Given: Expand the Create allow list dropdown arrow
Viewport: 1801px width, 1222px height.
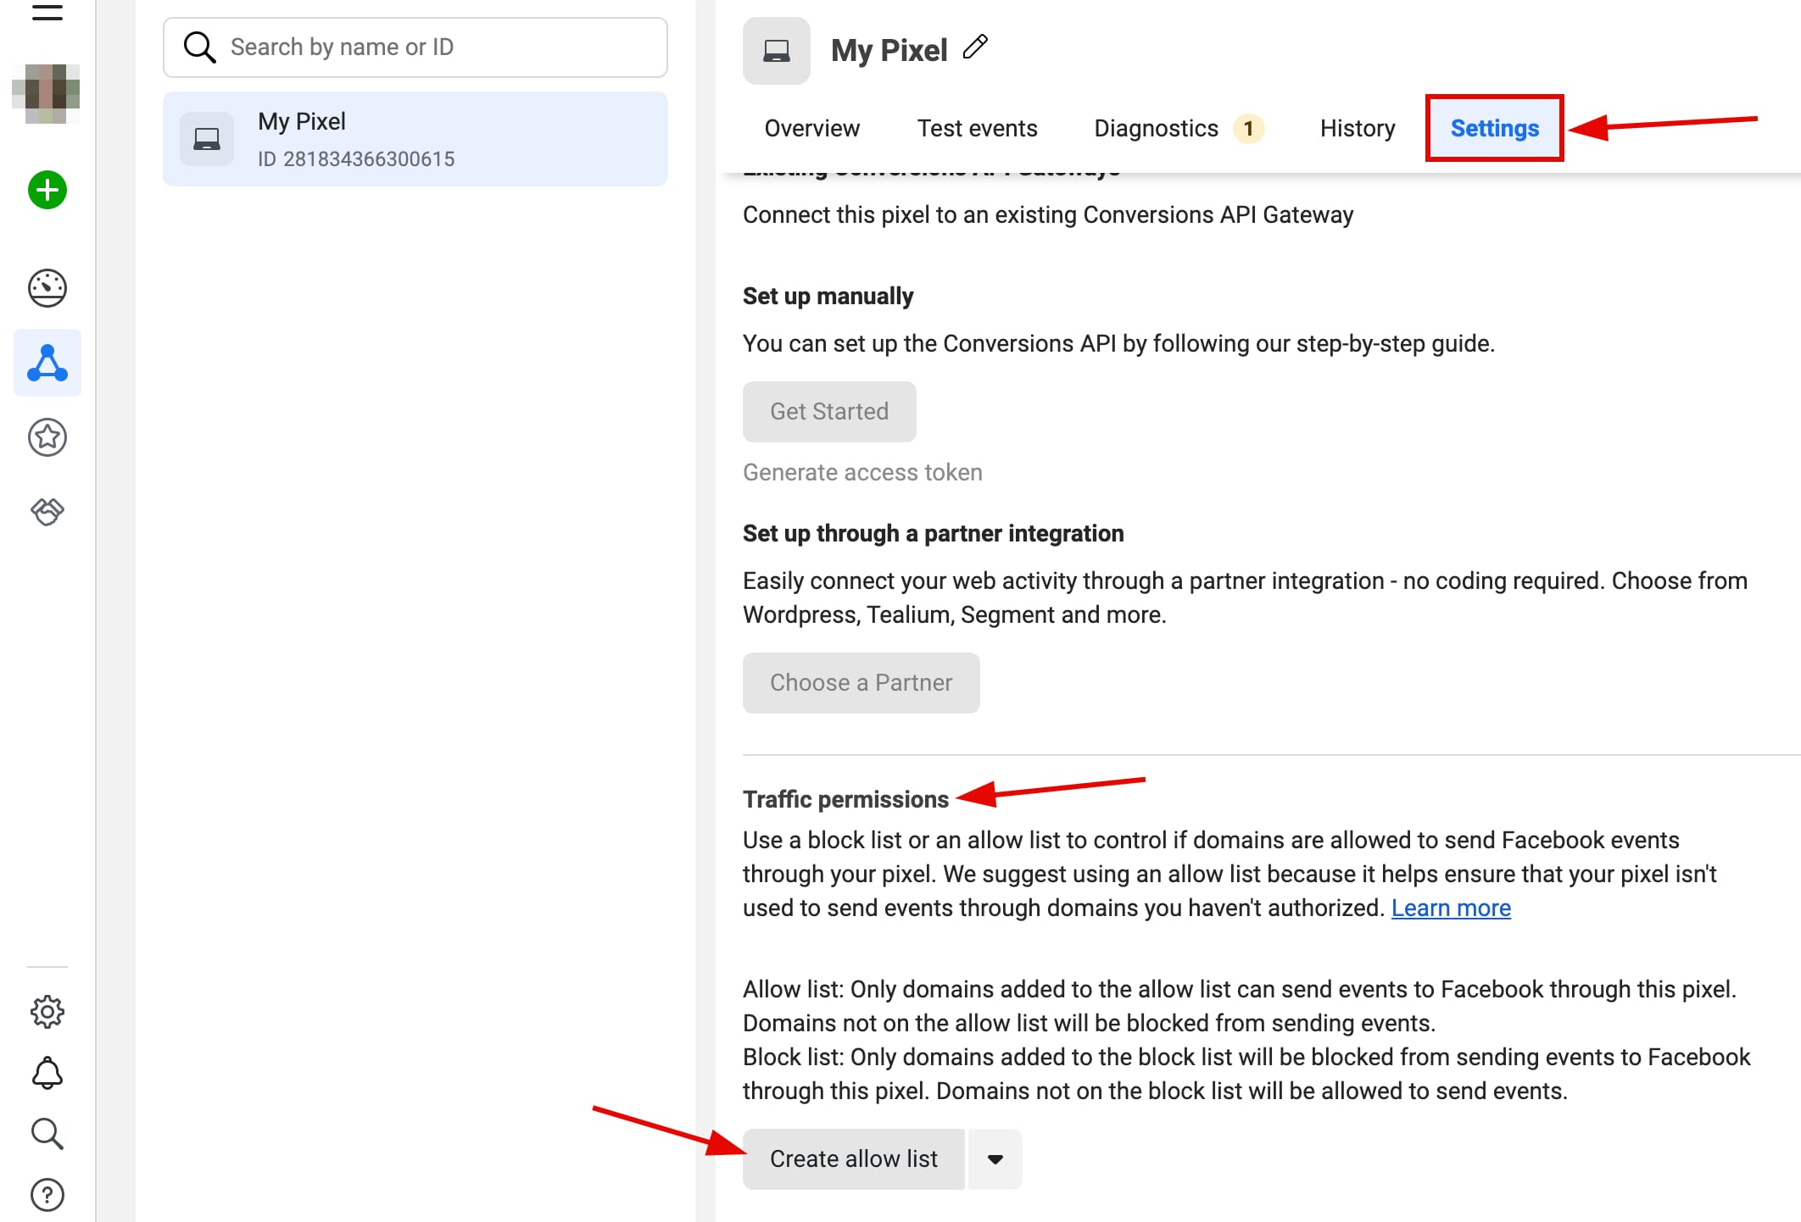Looking at the screenshot, I should pos(994,1158).
